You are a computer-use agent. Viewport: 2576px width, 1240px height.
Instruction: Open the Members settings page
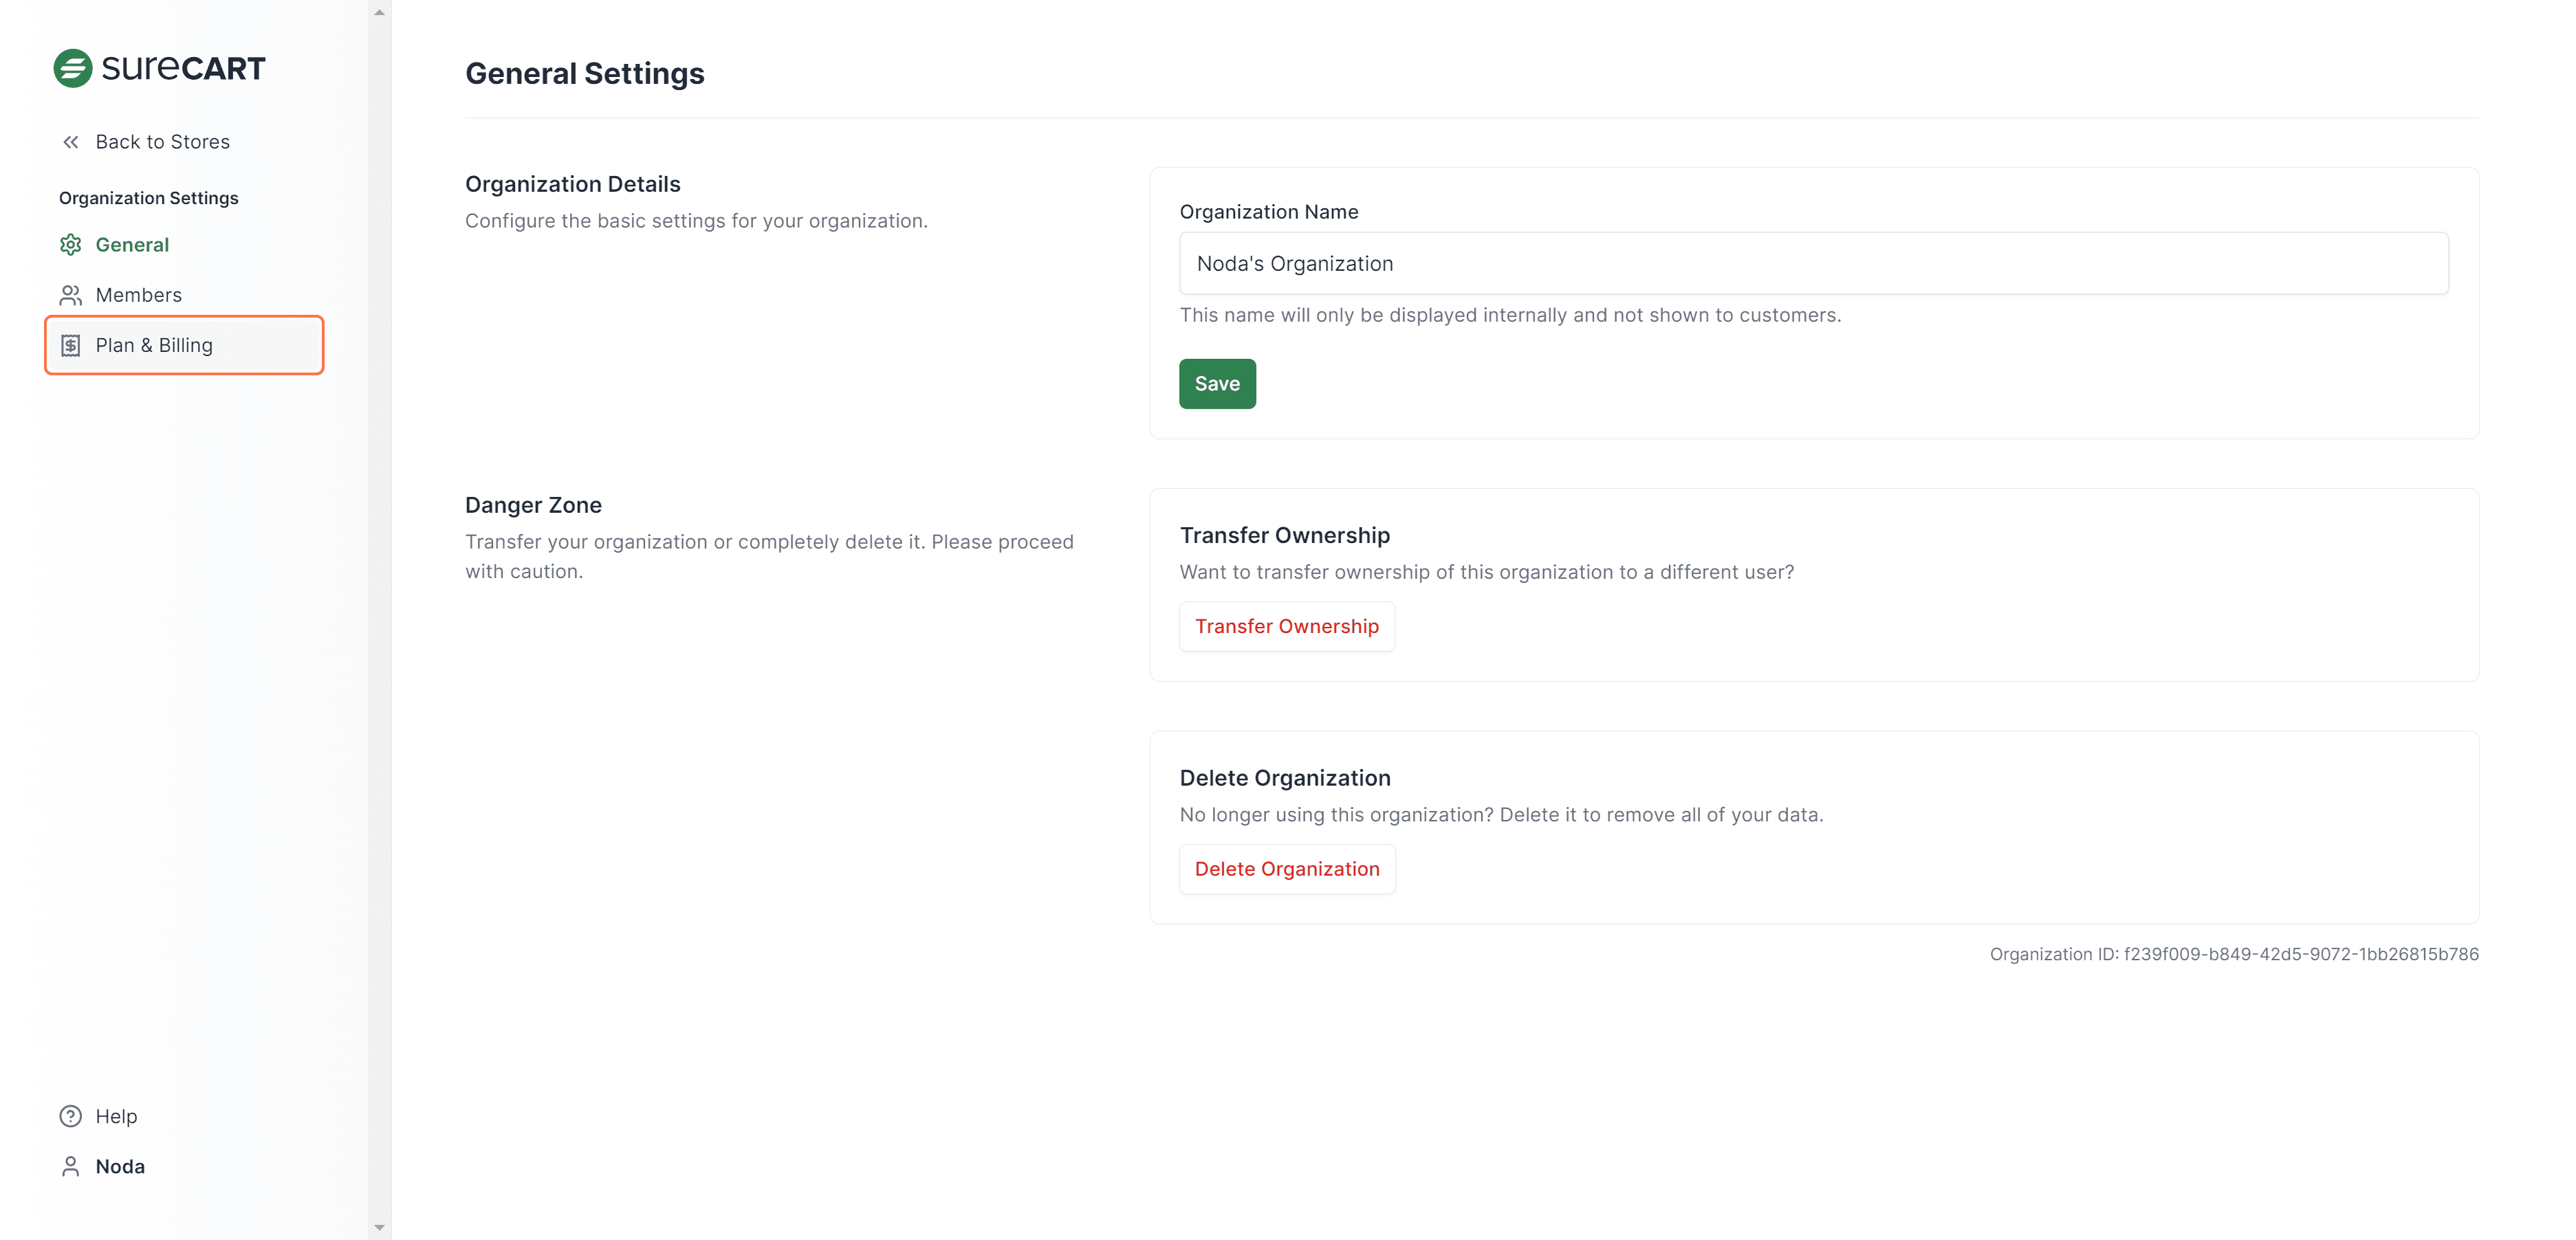coord(138,295)
